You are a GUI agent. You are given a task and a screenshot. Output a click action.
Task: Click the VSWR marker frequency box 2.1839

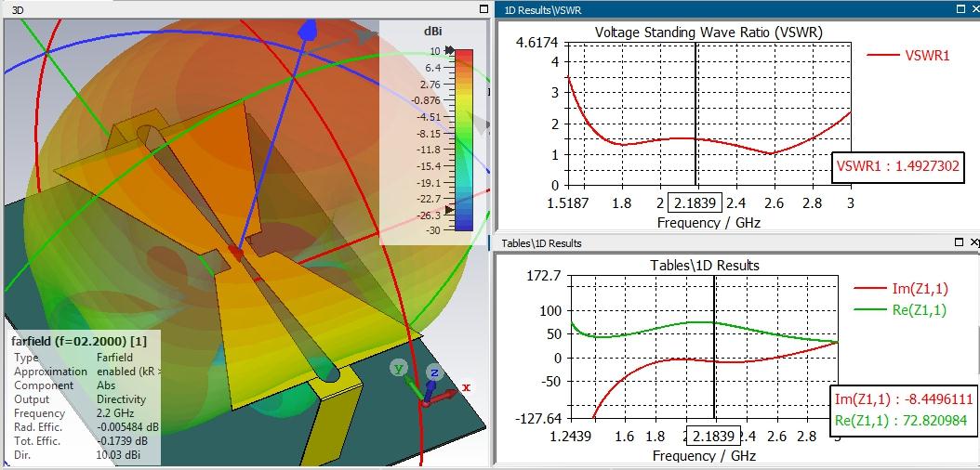click(x=695, y=202)
